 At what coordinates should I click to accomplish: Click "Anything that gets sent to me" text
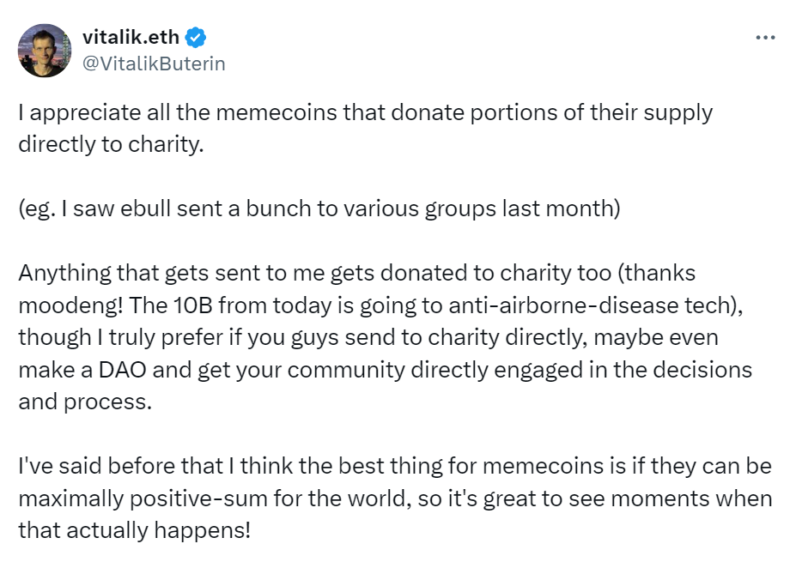[x=172, y=274]
